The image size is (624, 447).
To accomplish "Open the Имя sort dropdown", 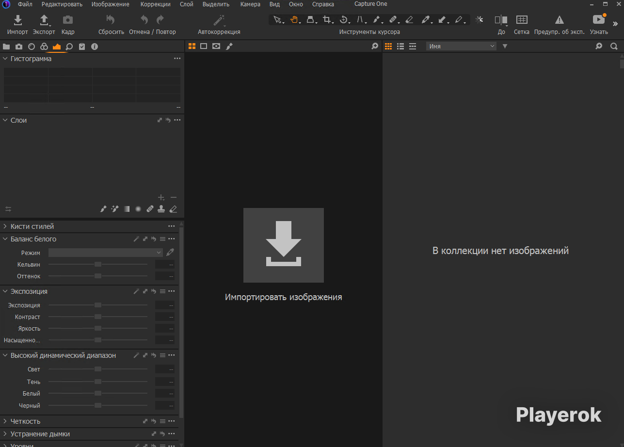I will pos(462,46).
